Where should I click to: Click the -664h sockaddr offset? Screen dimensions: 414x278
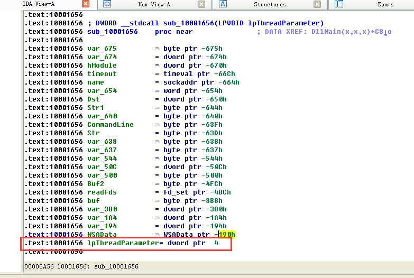[228, 82]
